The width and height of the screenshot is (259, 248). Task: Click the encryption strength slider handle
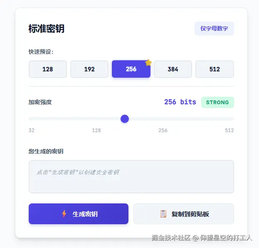coord(125,119)
